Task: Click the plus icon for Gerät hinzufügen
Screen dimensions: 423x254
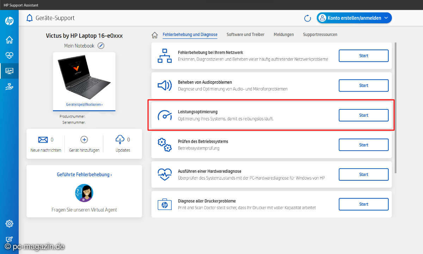Action: 84,139
